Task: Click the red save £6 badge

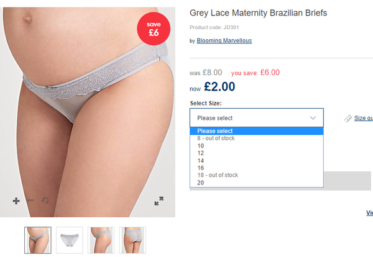Action: click(154, 29)
